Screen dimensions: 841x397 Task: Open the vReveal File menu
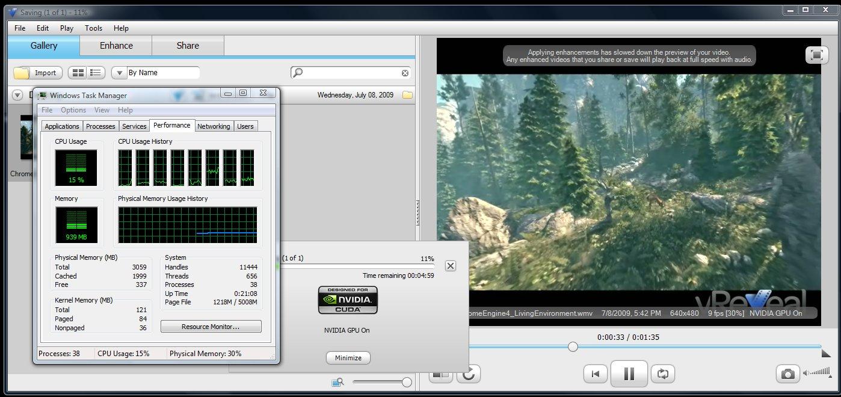(x=20, y=28)
